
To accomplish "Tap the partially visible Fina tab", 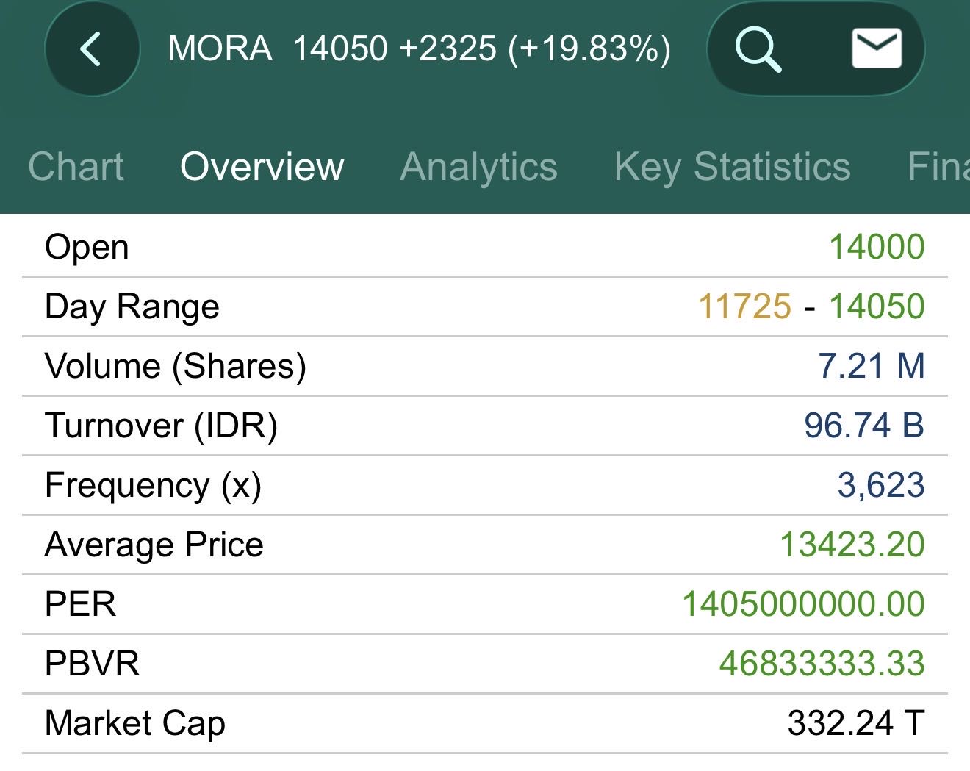I will pyautogui.click(x=938, y=166).
